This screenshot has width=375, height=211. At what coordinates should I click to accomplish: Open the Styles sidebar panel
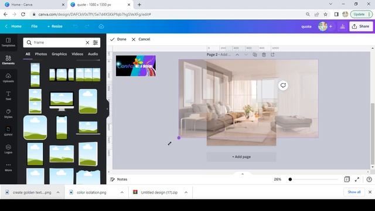click(x=8, y=114)
